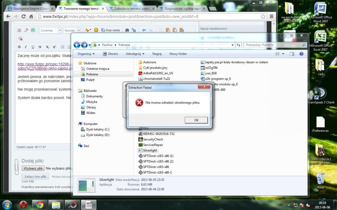
Task: Select Biblioteki in navigation pane
Action: pos(90,91)
